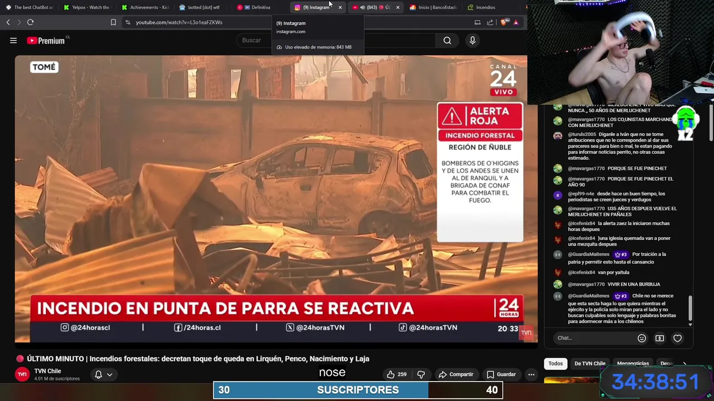Click the live chat scrollbar thumb
The height and width of the screenshot is (401, 714).
tap(691, 308)
